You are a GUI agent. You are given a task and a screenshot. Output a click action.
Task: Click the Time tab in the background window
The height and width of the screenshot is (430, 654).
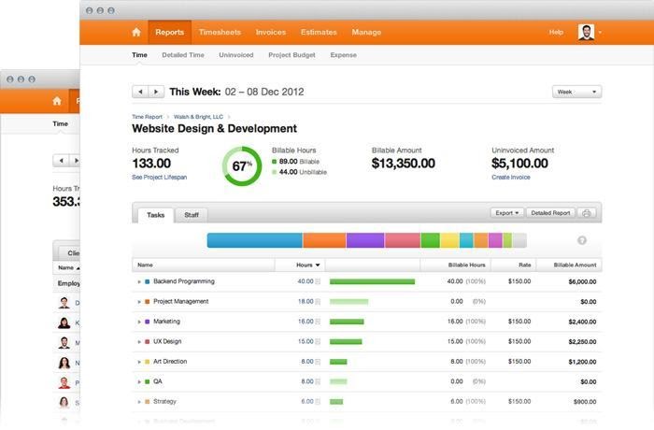(x=60, y=124)
